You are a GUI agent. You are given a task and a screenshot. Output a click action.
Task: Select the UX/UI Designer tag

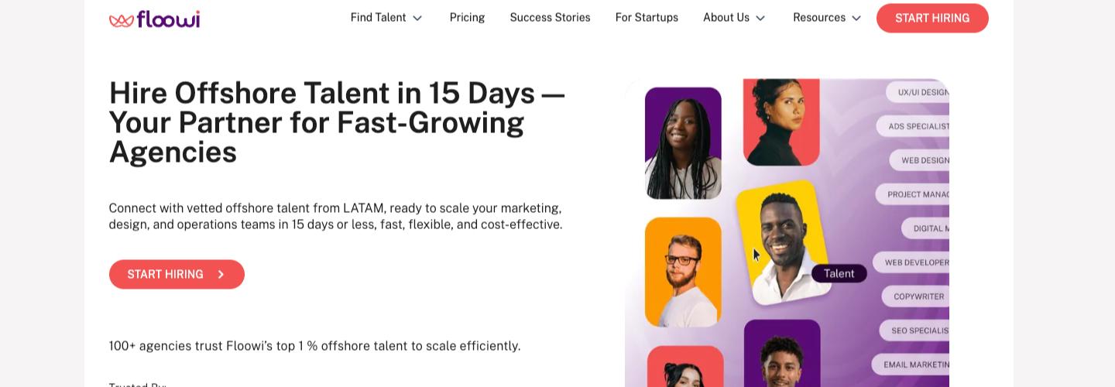tap(921, 93)
